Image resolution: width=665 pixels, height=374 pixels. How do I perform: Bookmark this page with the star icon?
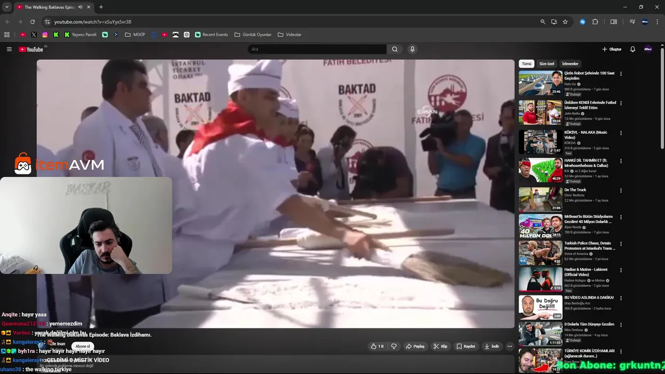[x=565, y=22]
